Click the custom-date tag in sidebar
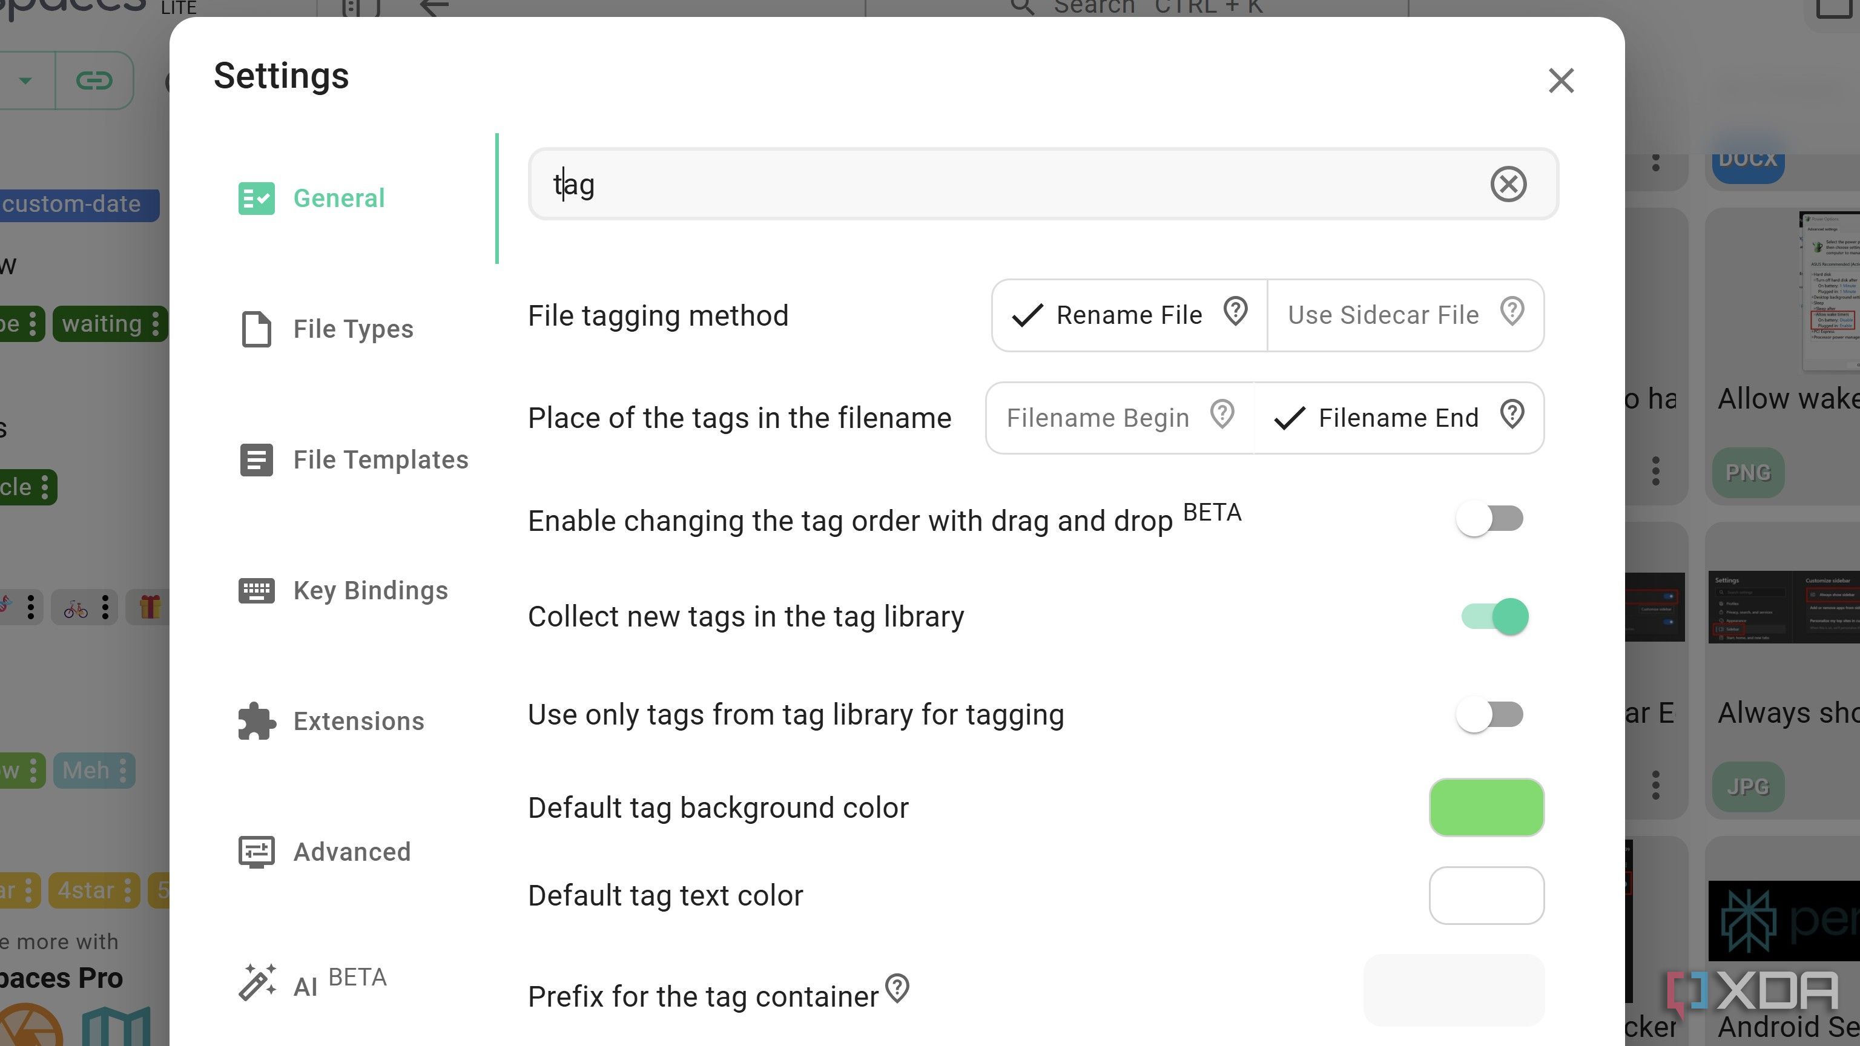The image size is (1860, 1046). [x=78, y=205]
